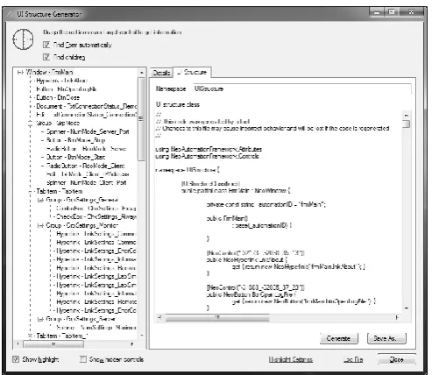Screen dimensions: 432x375
Task: Collapse Group - GrpSettings_General node
Action: coord(40,200)
